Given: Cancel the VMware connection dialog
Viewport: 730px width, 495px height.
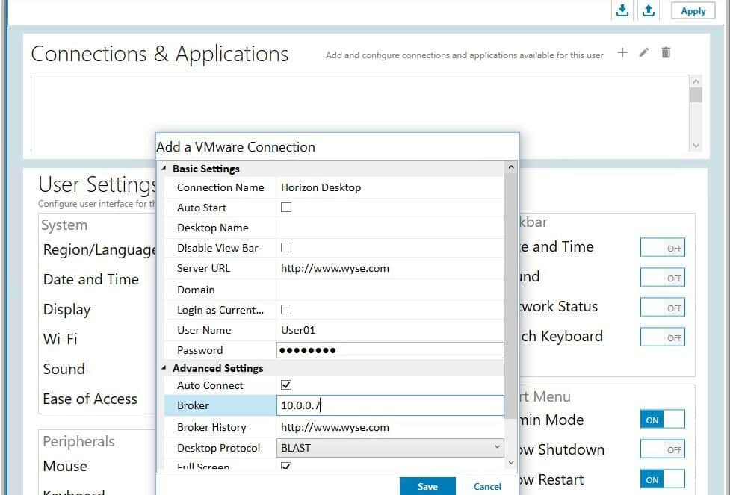Looking at the screenshot, I should [x=487, y=486].
